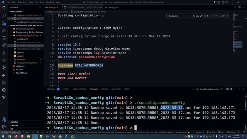Toggle Find in Selection
This screenshot has height=139, width=247.
point(223,16)
